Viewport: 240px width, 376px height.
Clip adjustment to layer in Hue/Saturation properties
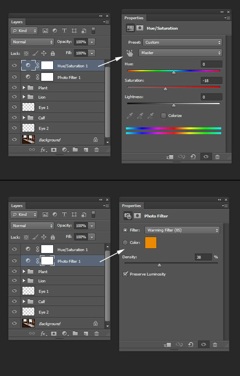point(170,157)
